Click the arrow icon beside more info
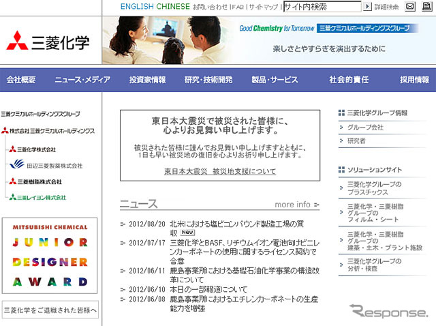Viewport: 436px width, 326px height. (x=316, y=205)
